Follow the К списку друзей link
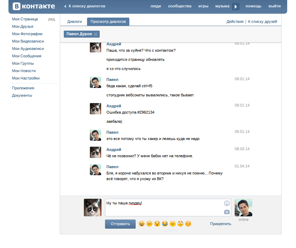 tap(263, 22)
